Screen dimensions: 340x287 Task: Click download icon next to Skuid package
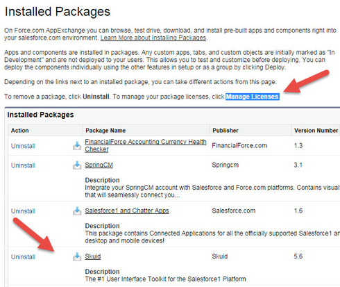click(x=77, y=256)
